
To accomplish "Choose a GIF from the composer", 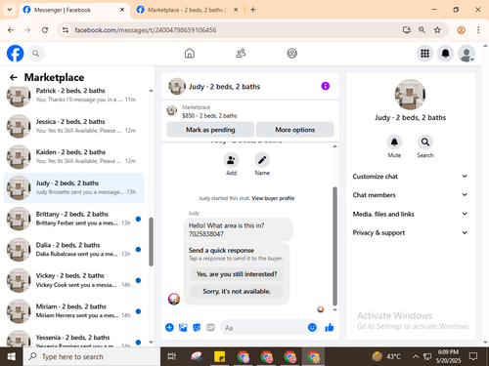I will click(x=210, y=327).
